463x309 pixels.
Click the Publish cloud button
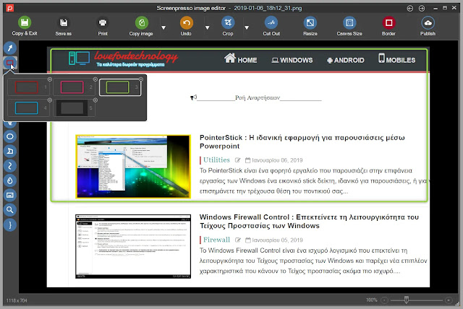pos(428,26)
